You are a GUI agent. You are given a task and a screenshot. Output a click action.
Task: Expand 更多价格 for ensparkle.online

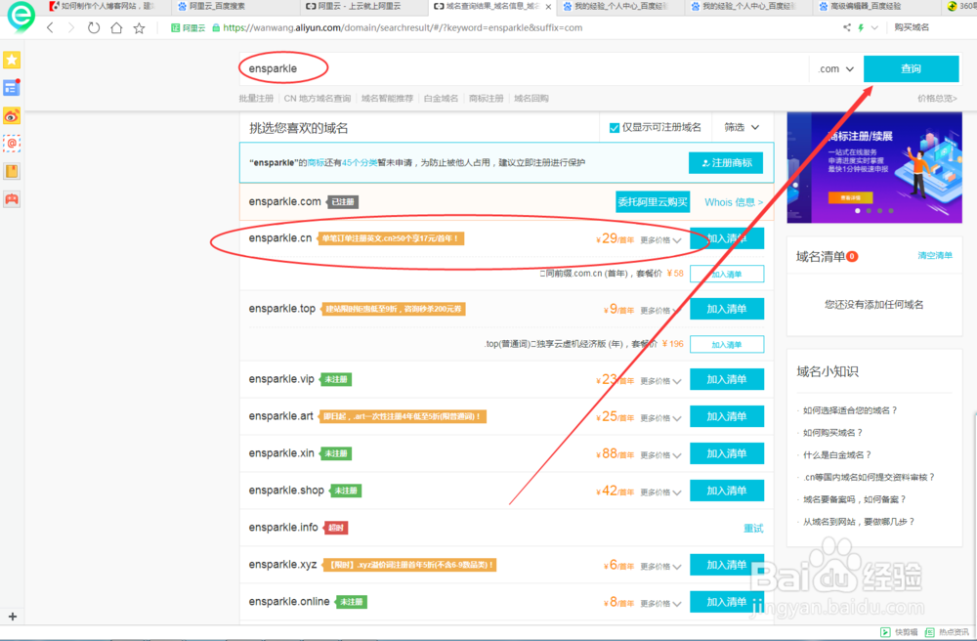point(660,604)
